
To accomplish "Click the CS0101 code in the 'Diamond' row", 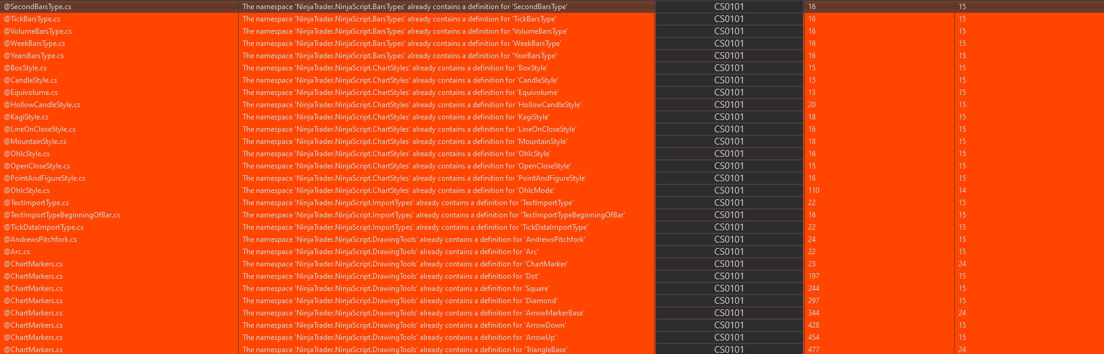I will (x=729, y=301).
